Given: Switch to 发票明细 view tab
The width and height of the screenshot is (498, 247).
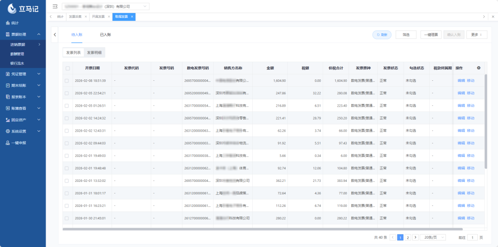Looking at the screenshot, I should coord(95,53).
